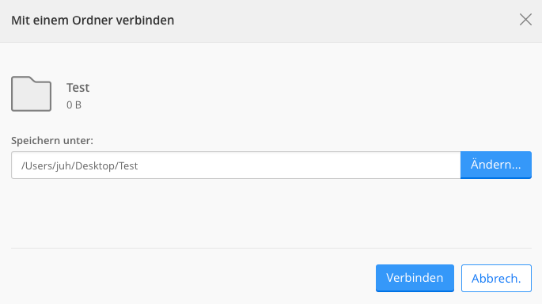Abort connecting by clicking Abbrech.
Viewport: 542px width, 304px height.
coord(496,278)
